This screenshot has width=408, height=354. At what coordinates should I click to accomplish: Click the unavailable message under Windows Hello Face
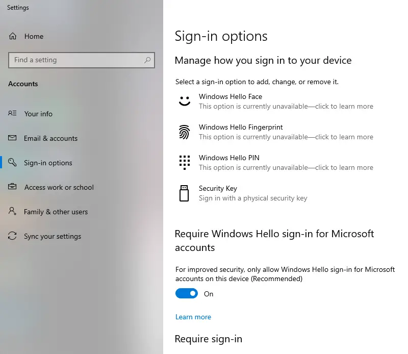[x=286, y=106]
